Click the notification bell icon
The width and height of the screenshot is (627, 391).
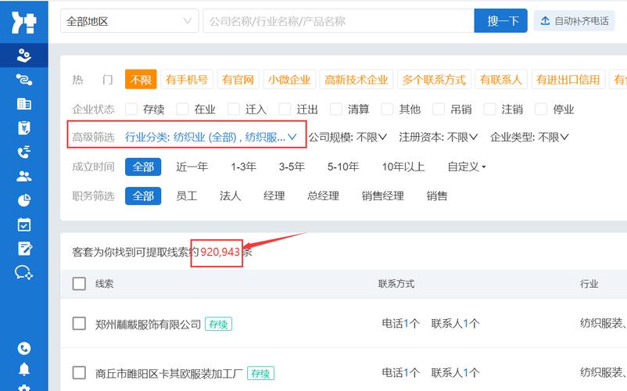coord(23,369)
